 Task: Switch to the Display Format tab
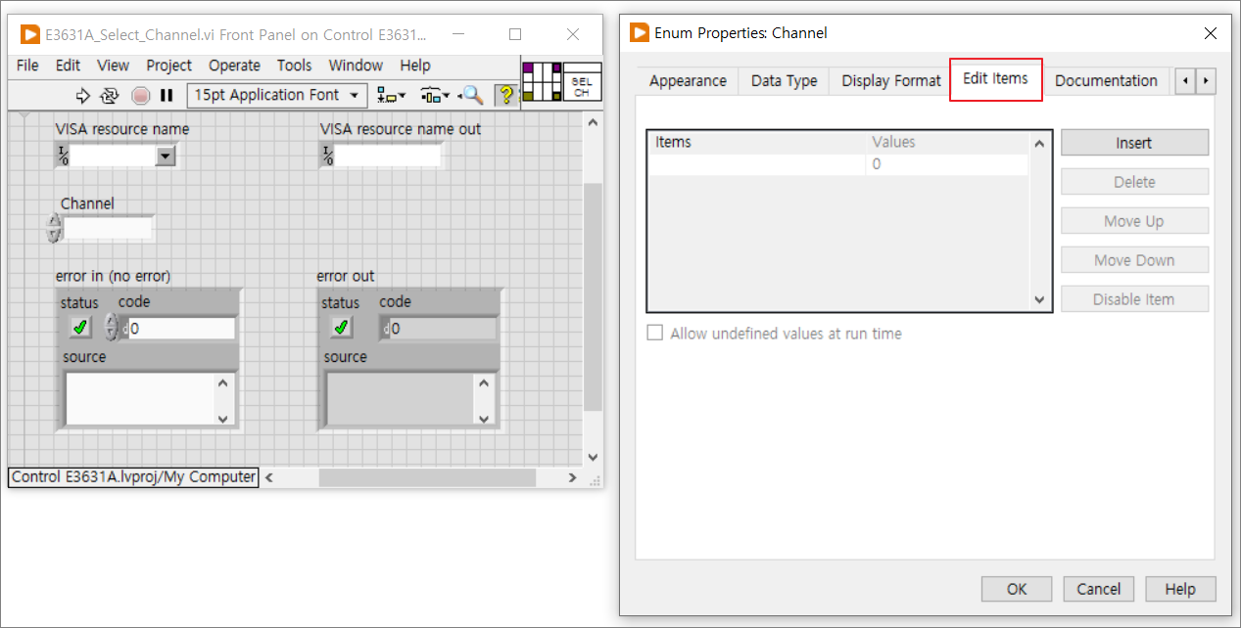coord(890,81)
